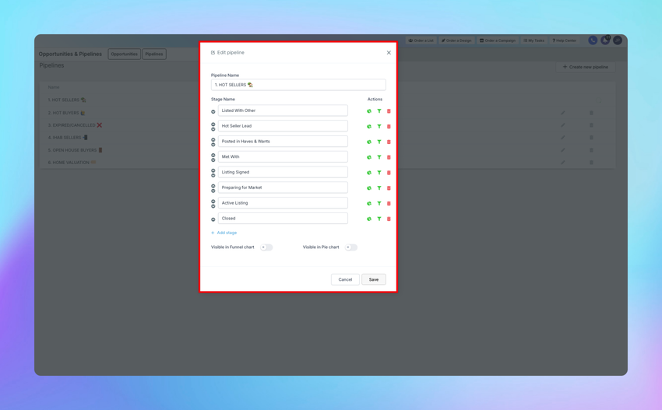Click the Pipeline Name input field
The image size is (662, 410).
click(298, 85)
